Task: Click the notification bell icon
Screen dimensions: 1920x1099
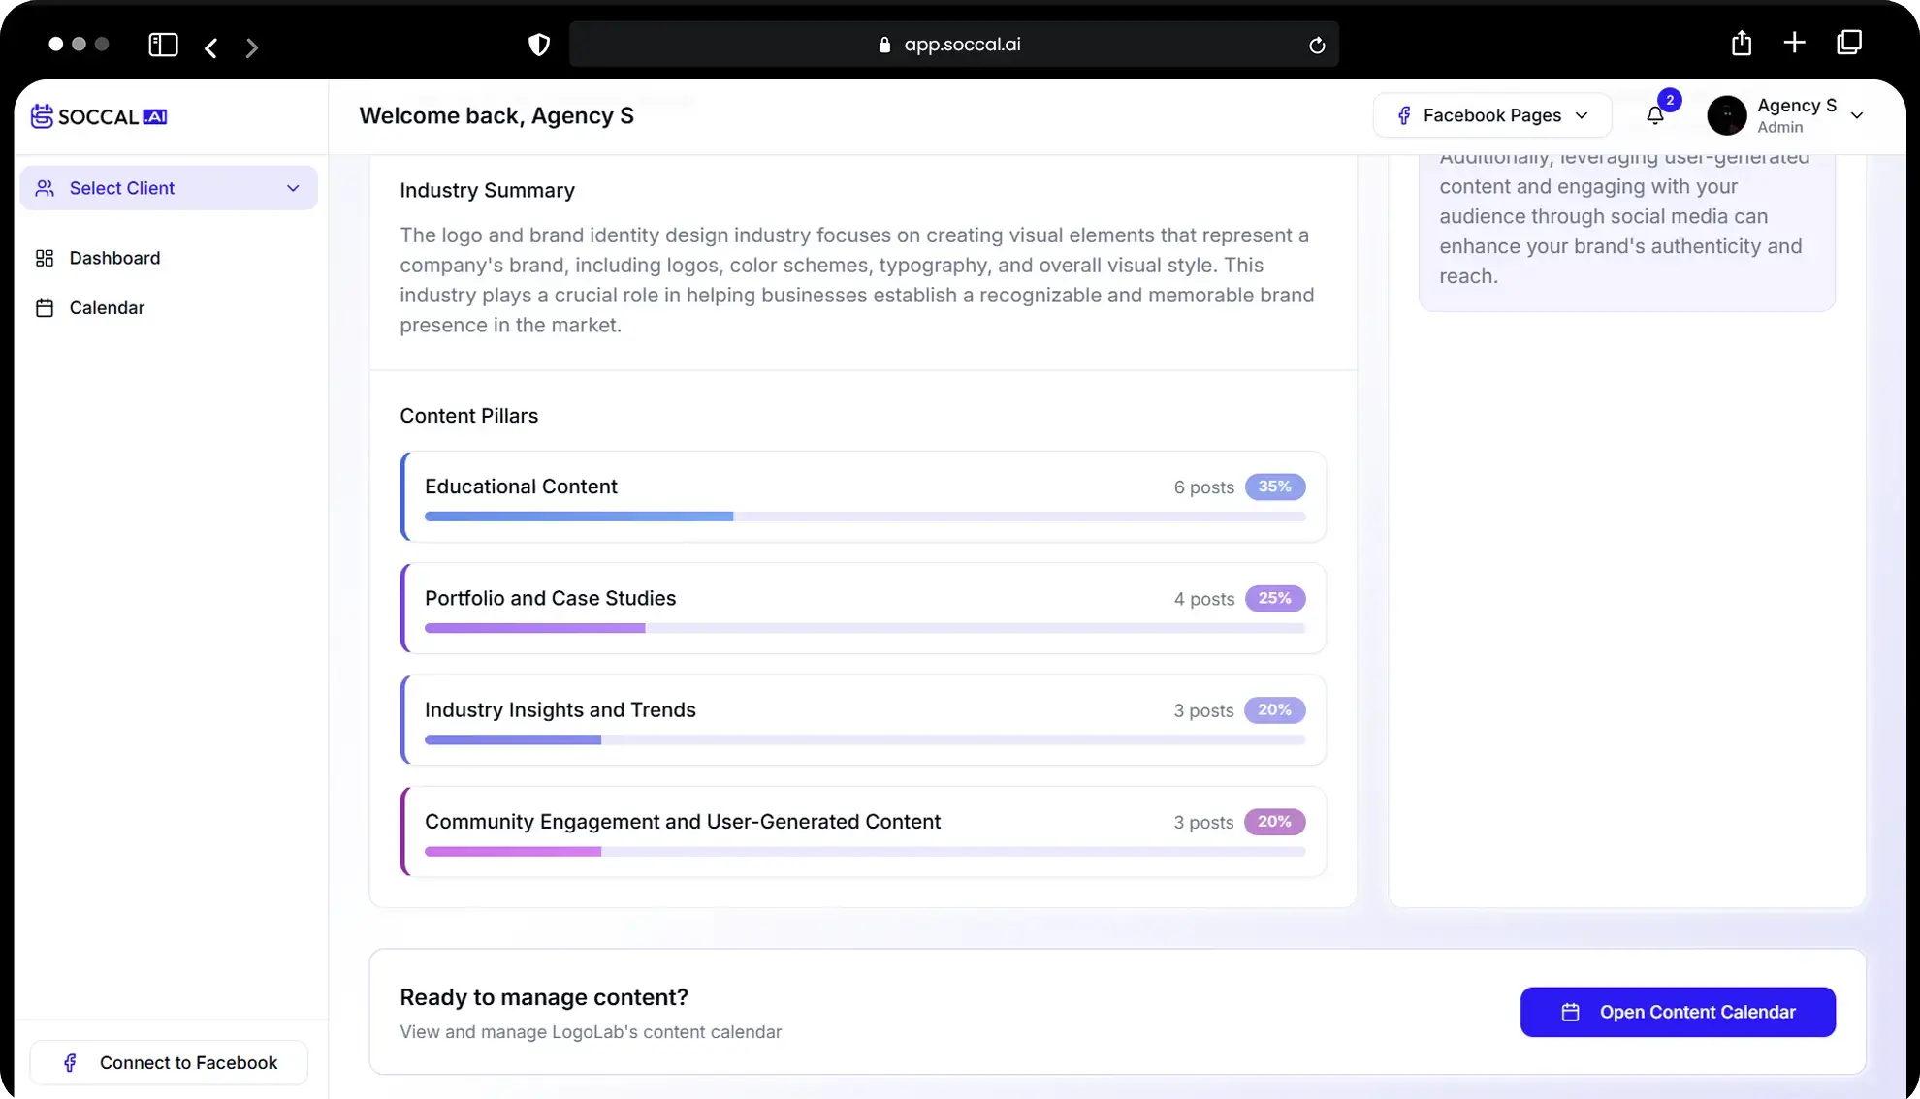Action: tap(1655, 115)
